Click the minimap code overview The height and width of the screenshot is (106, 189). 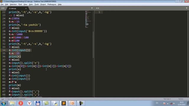click(x=88, y=19)
